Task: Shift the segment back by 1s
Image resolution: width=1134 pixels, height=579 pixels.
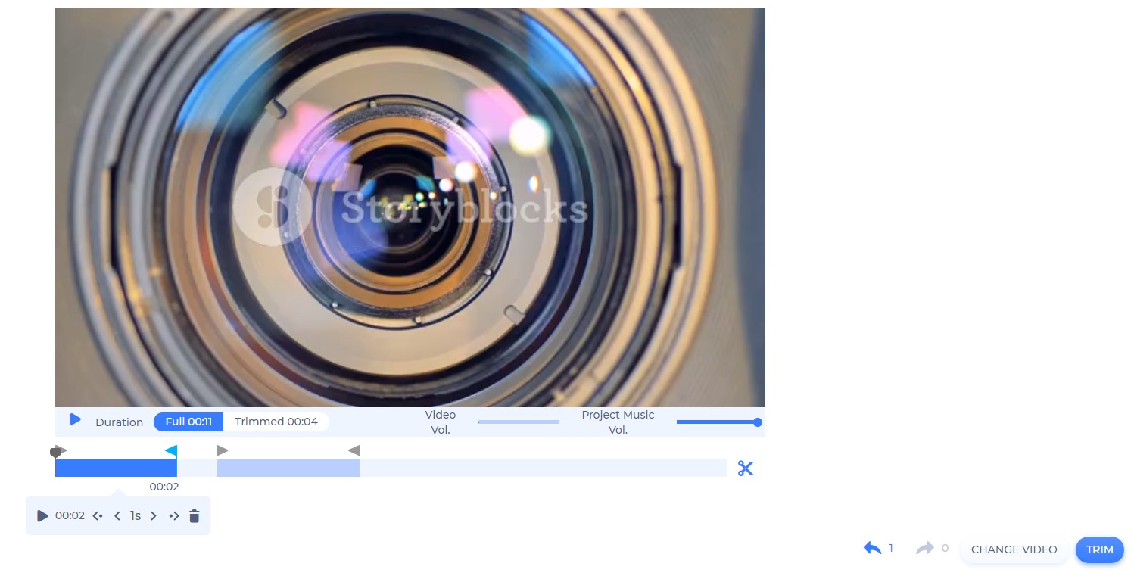Action: tap(117, 516)
